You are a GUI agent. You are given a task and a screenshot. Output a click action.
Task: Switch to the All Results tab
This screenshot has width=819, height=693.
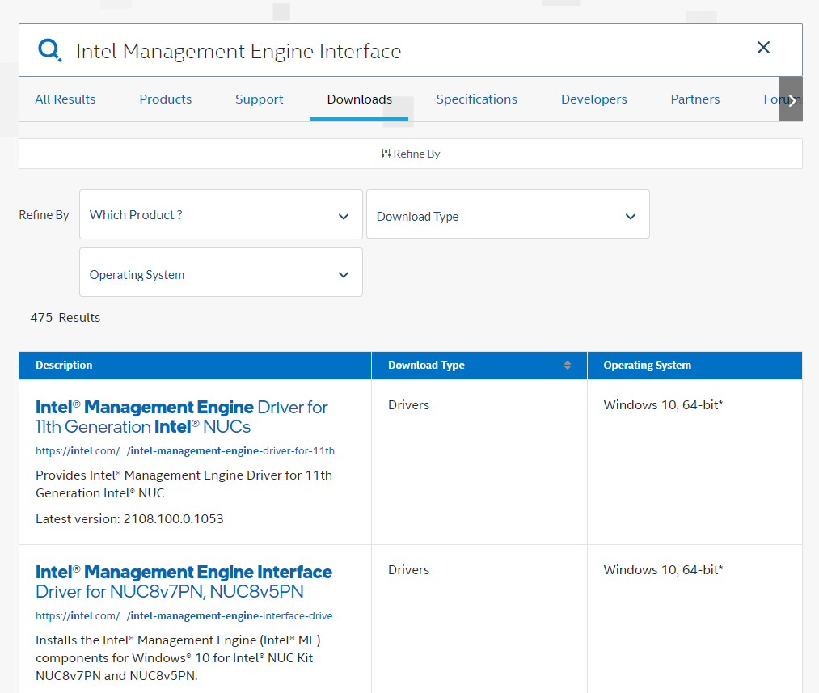(65, 99)
